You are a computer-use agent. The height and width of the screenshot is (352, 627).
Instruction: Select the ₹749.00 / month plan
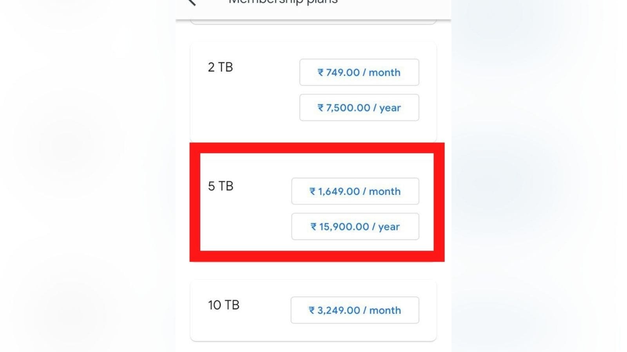click(359, 72)
